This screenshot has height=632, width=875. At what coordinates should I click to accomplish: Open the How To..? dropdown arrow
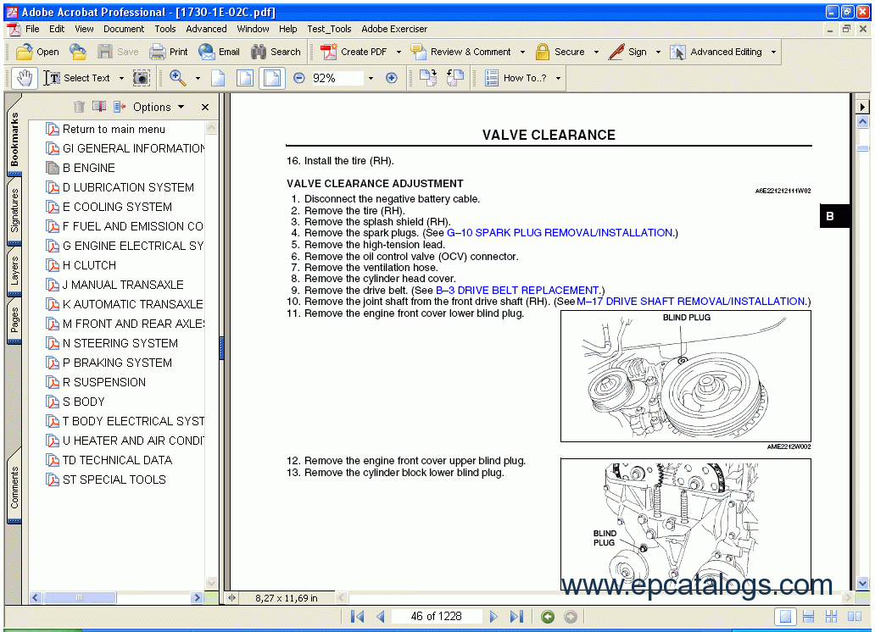(x=558, y=78)
